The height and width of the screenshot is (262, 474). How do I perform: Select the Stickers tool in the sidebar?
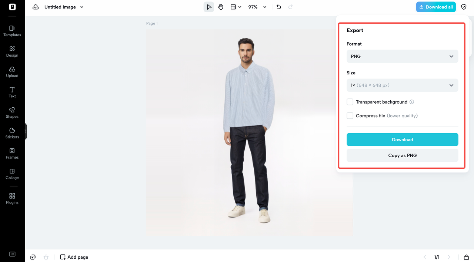click(x=12, y=132)
